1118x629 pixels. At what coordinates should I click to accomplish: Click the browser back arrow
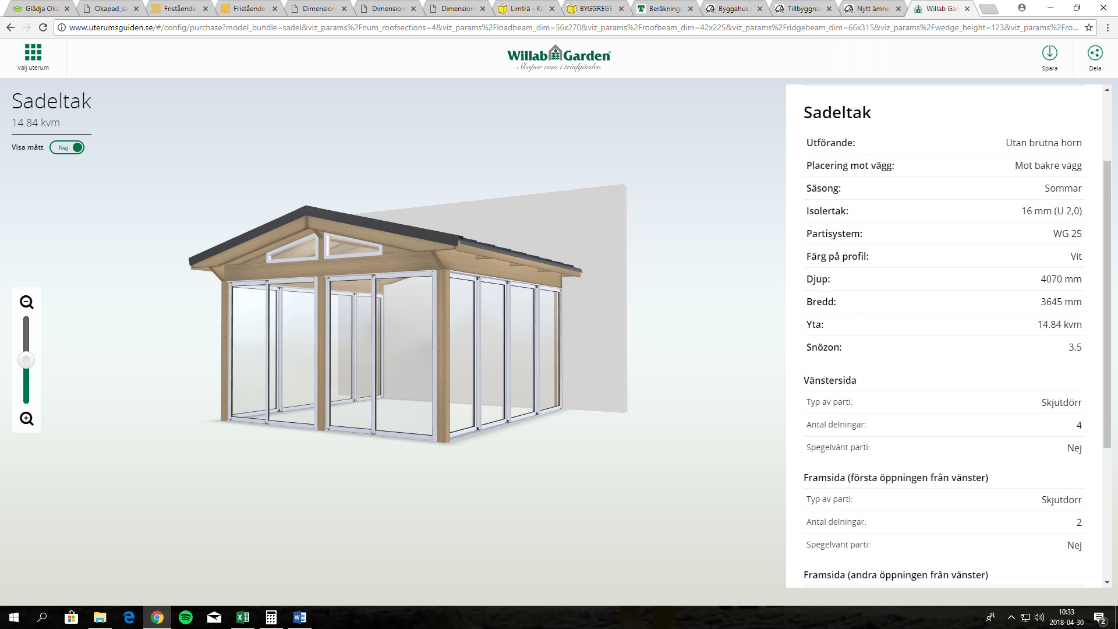point(10,27)
